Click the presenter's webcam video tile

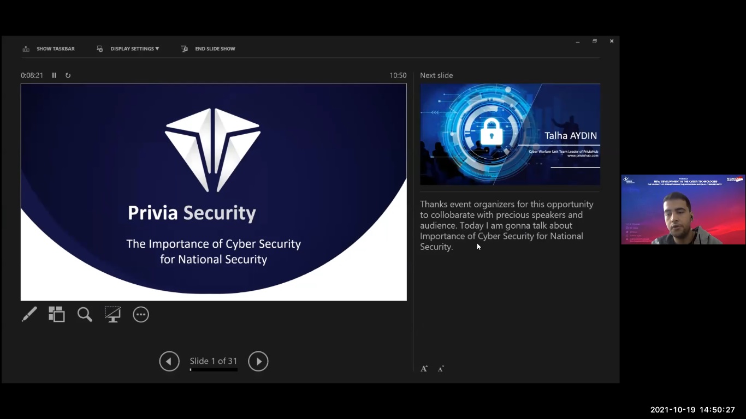683,209
